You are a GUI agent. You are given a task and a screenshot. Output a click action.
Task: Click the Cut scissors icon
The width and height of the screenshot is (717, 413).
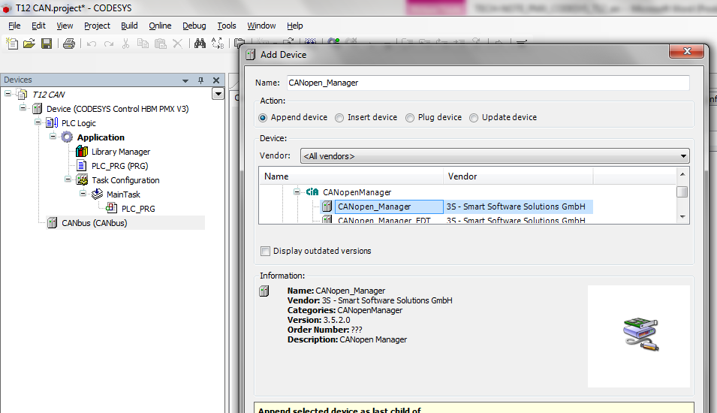(125, 44)
